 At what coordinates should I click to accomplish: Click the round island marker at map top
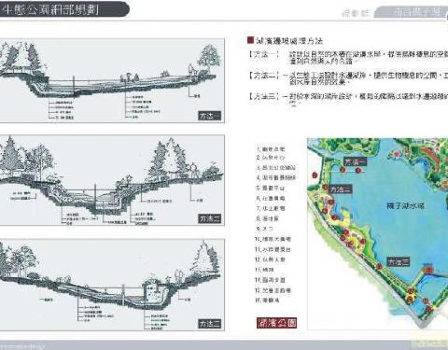[x=396, y=153]
